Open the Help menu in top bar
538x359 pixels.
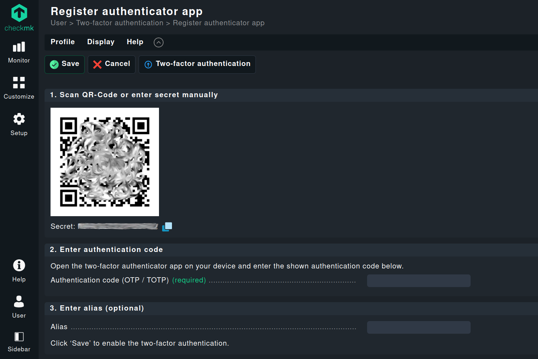pos(135,42)
